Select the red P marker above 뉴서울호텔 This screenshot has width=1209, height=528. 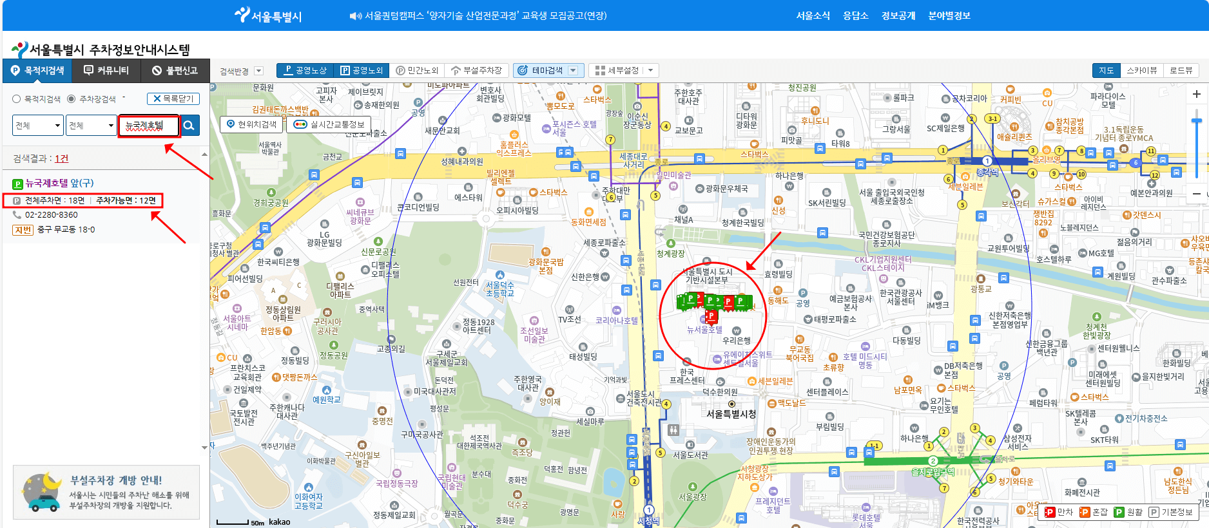711,316
